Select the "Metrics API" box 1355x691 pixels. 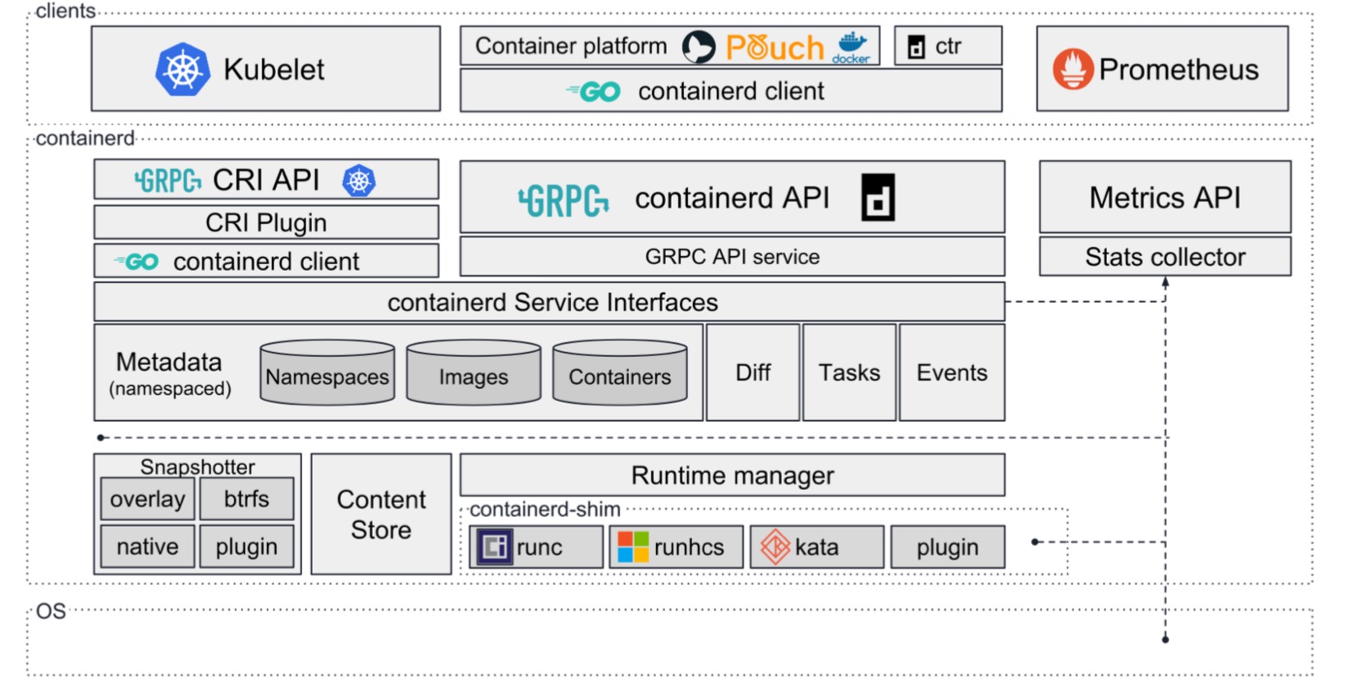point(1165,197)
